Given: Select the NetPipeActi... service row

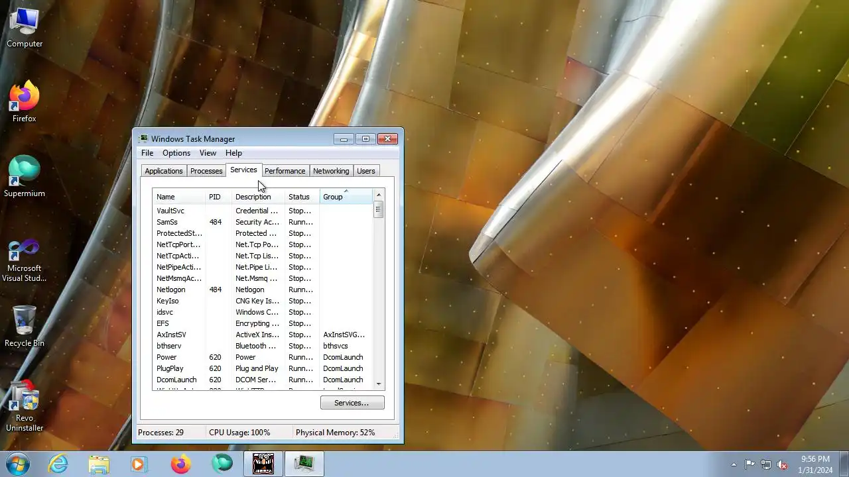Looking at the screenshot, I should [263, 267].
